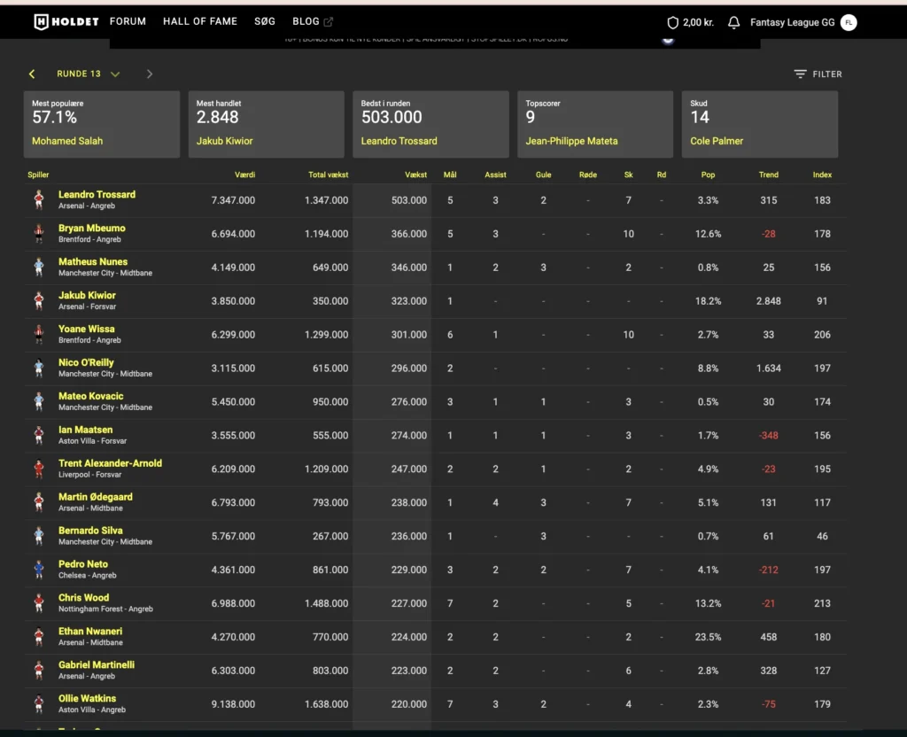Open Yoane Wissa player name
This screenshot has height=737, width=907.
click(x=86, y=329)
